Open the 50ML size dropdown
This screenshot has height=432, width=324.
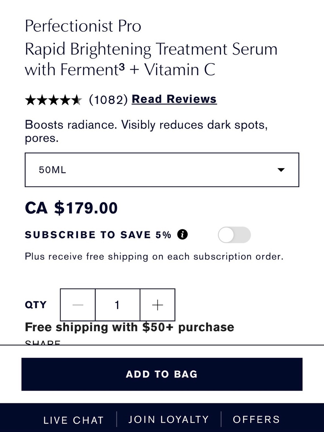tap(162, 170)
